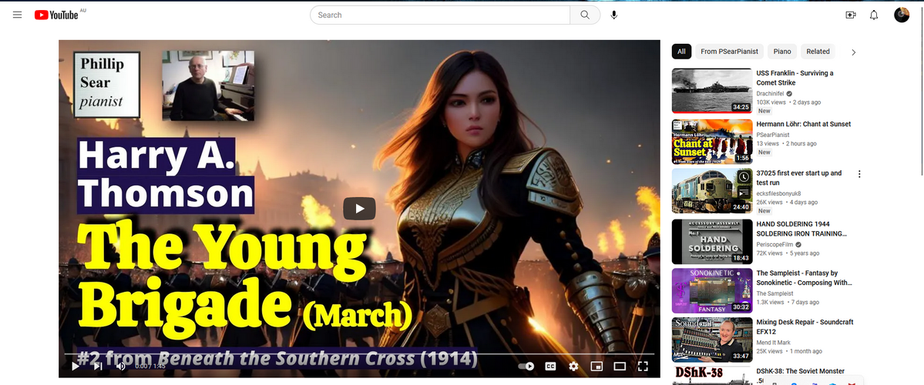Open Mixing Desk Repair thumbnail
This screenshot has width=924, height=385.
point(712,340)
